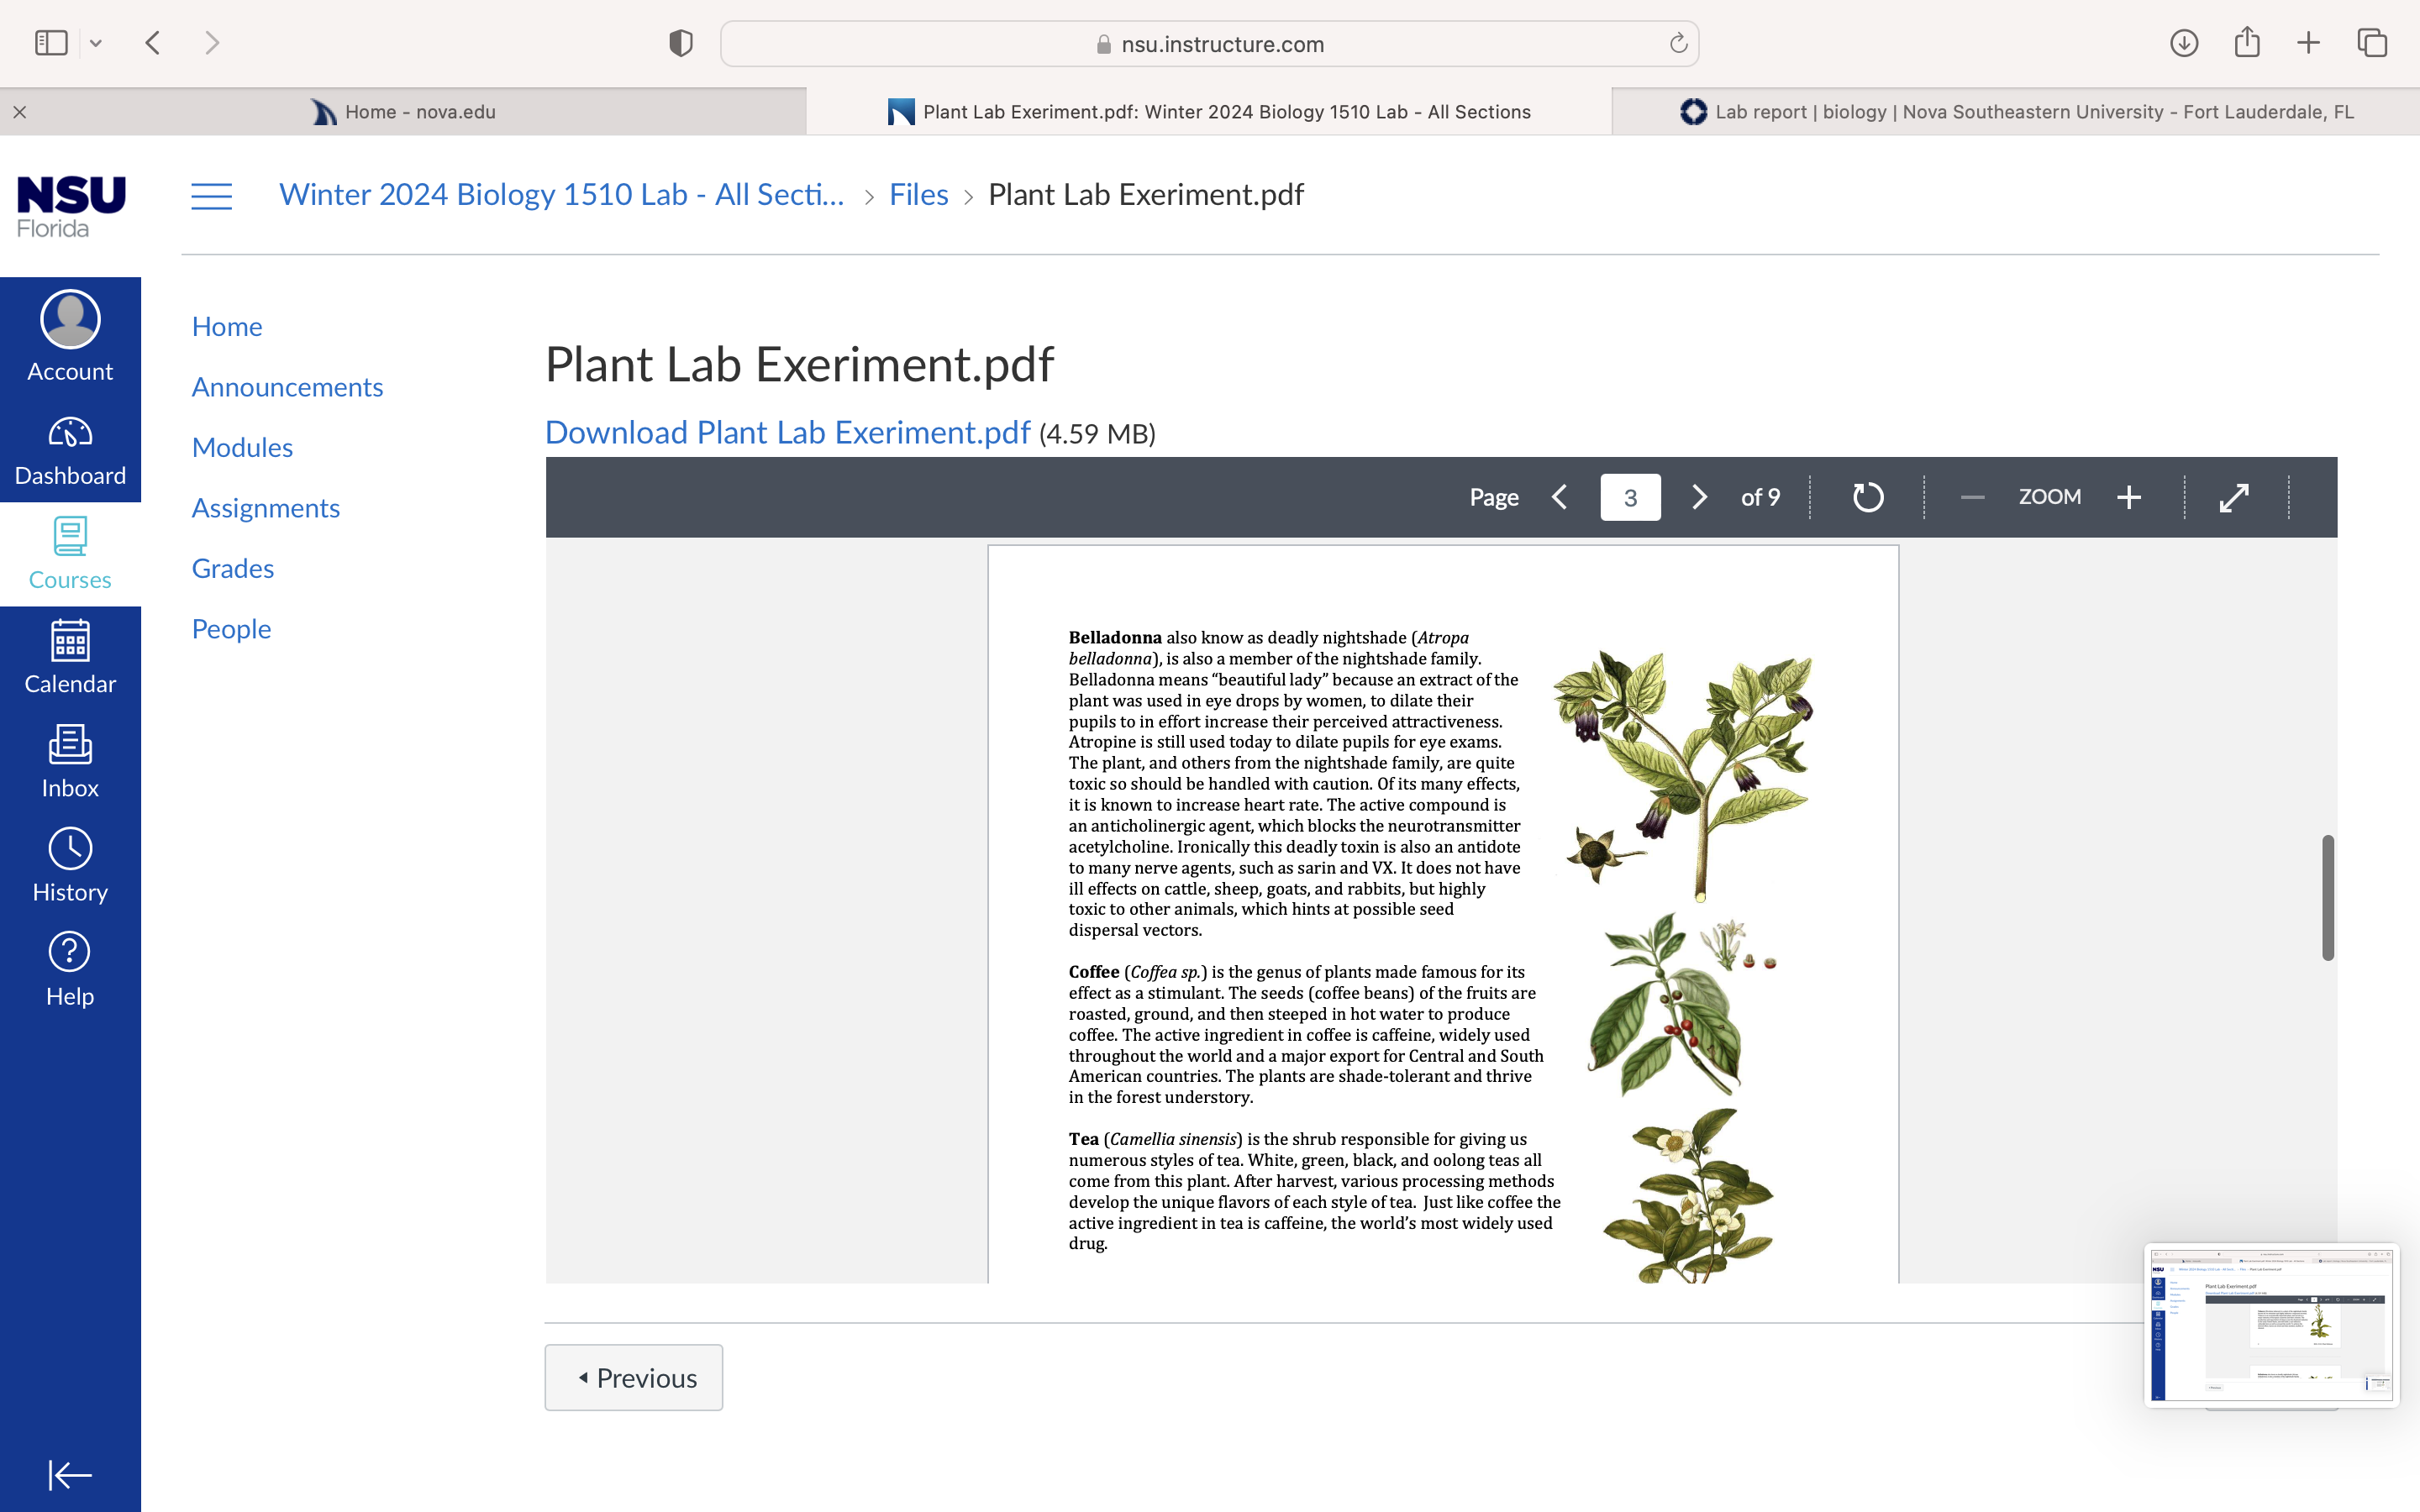Open the Calendar in global navigation

click(x=70, y=658)
